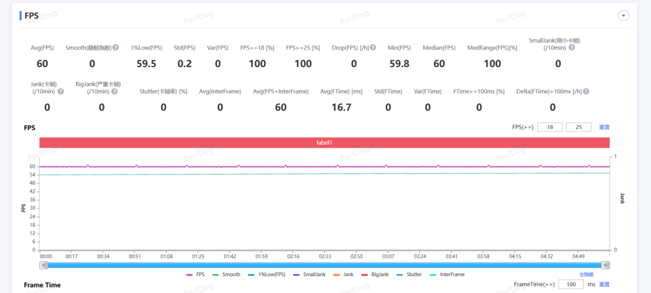Click the Median(FPS) label

point(439,47)
